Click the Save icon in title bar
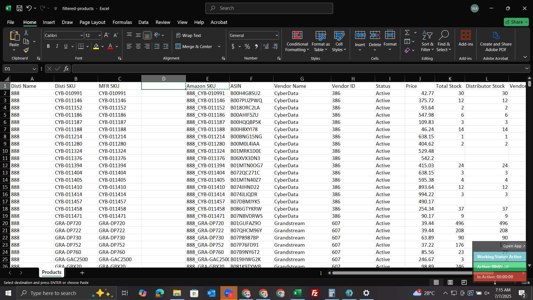 (19, 8)
